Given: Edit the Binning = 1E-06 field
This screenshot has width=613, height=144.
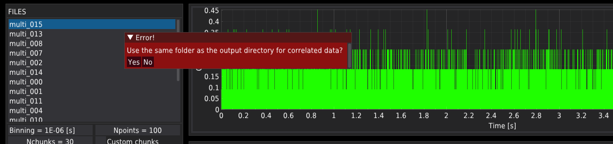Looking at the screenshot, I should coord(50,130).
